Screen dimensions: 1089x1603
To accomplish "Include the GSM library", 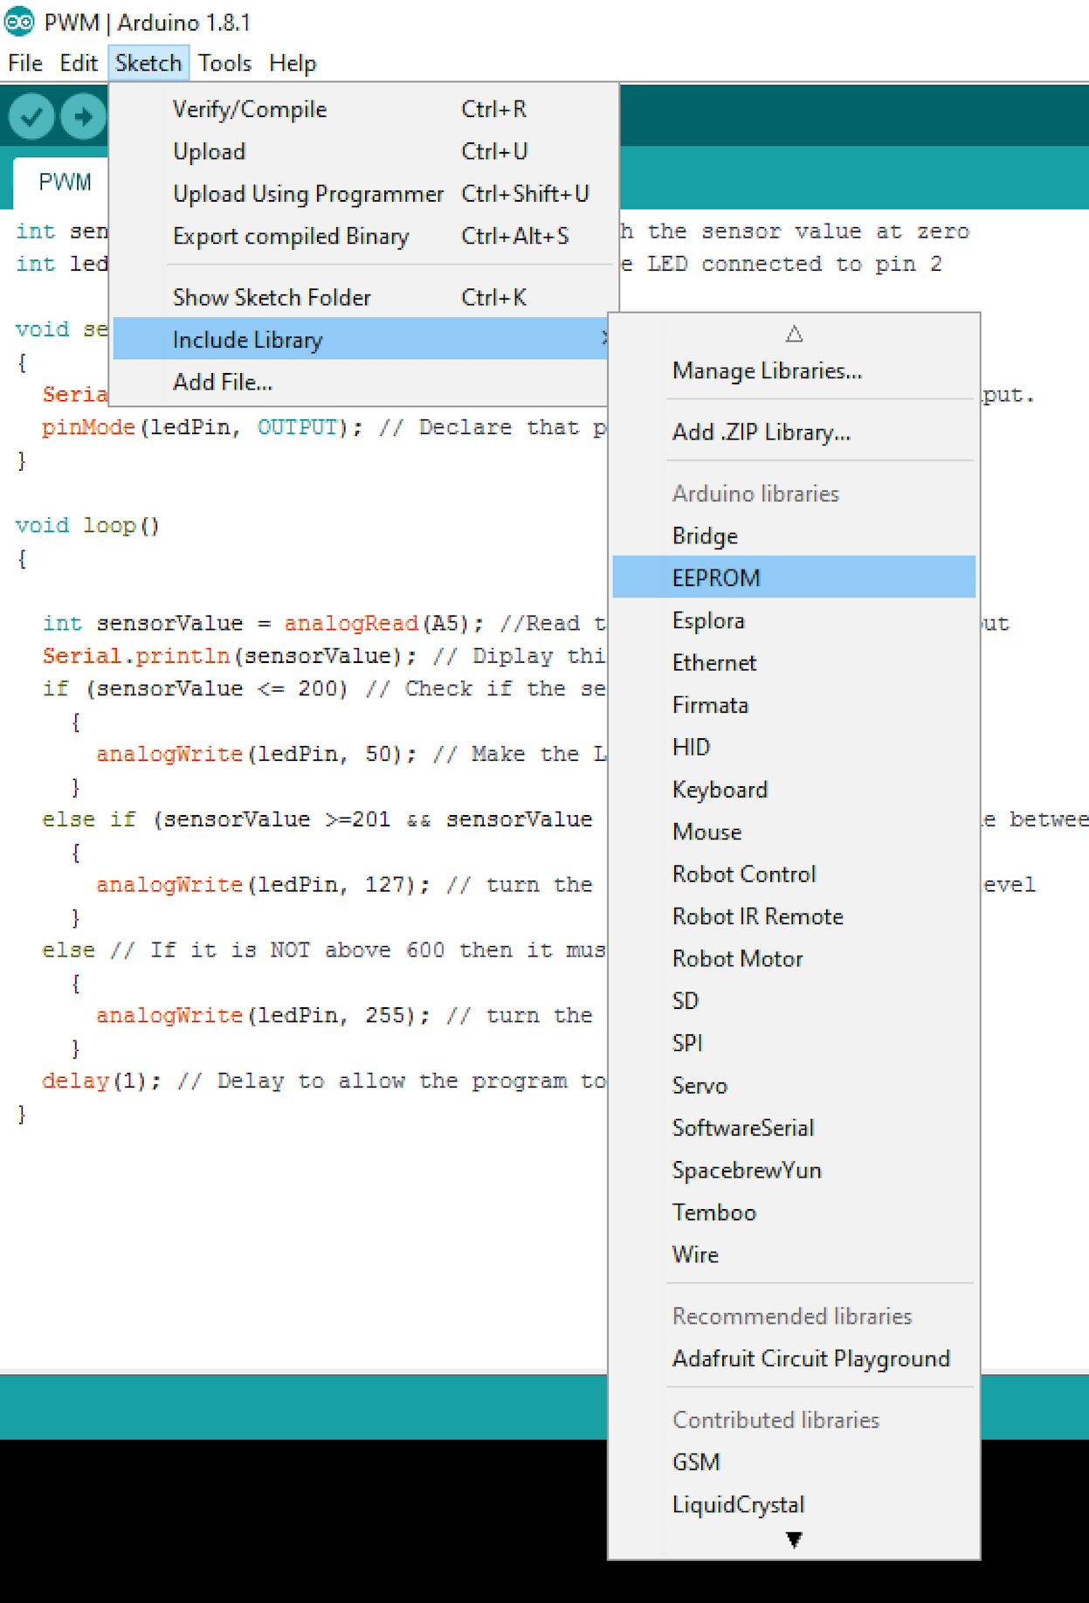I will pos(794,1462).
